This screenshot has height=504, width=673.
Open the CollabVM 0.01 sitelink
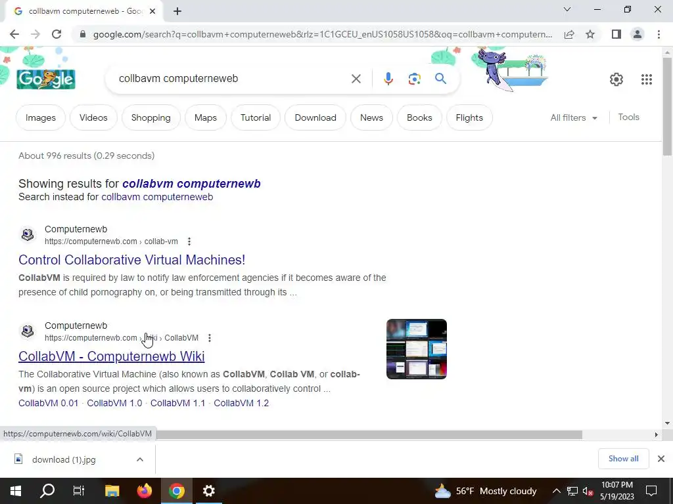[49, 404]
